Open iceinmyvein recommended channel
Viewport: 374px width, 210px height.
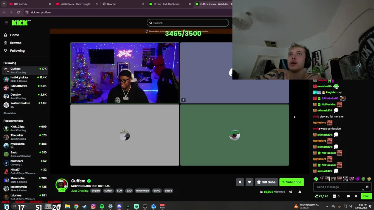click(25, 188)
